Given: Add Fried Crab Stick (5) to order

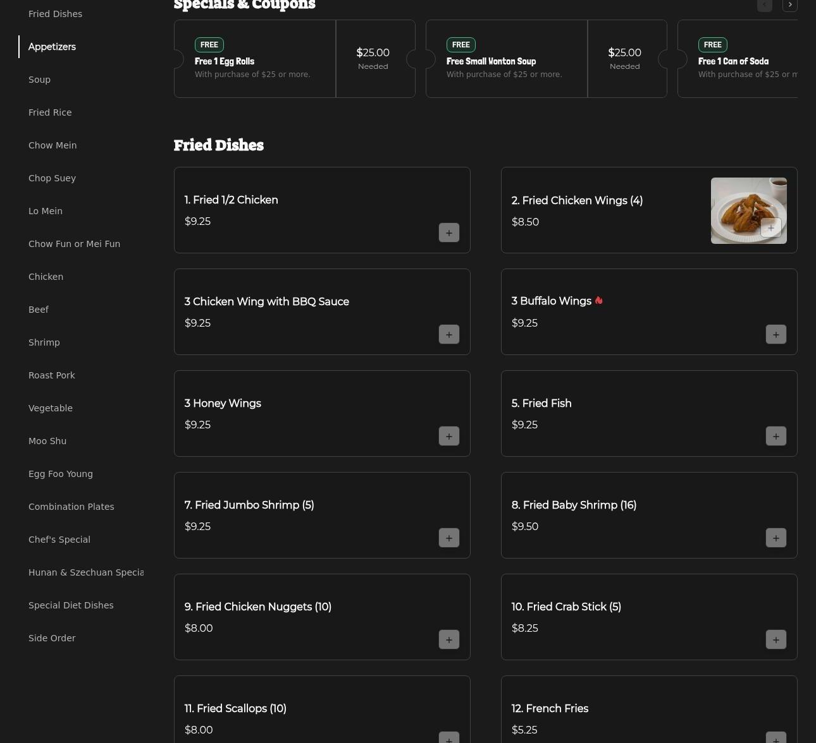Looking at the screenshot, I should point(776,639).
